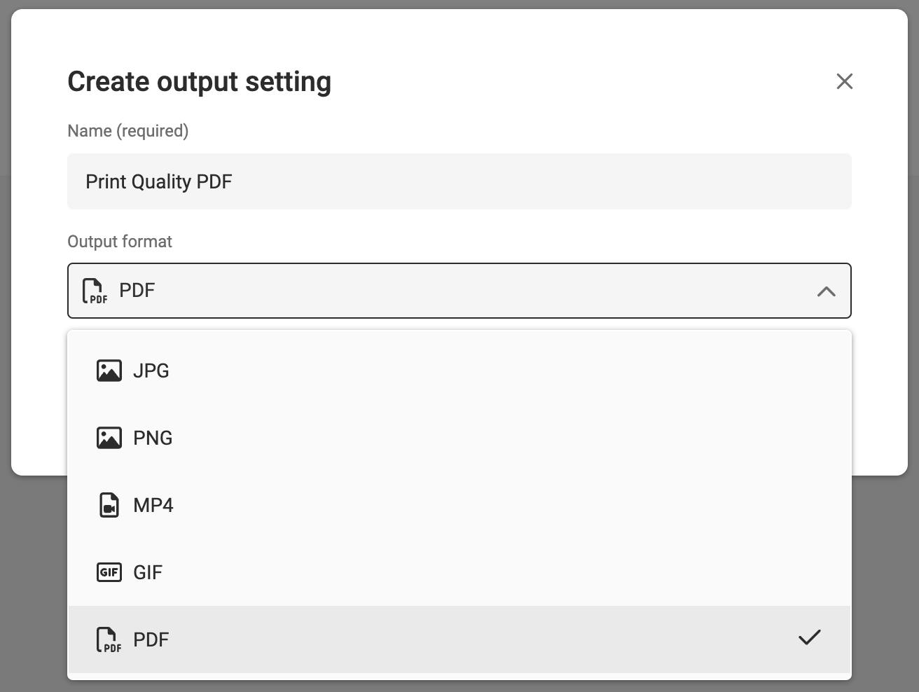Close the Create output setting dialog

tap(844, 81)
